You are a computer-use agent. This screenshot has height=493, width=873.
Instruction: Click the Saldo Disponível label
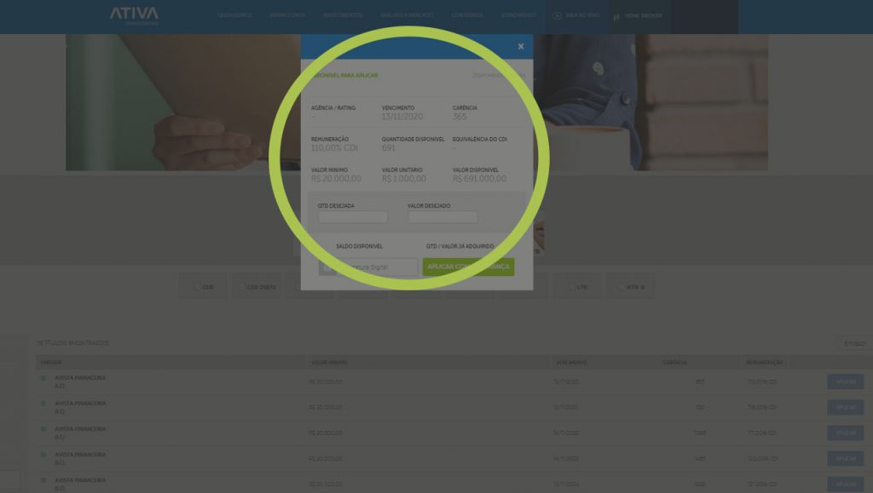point(359,246)
